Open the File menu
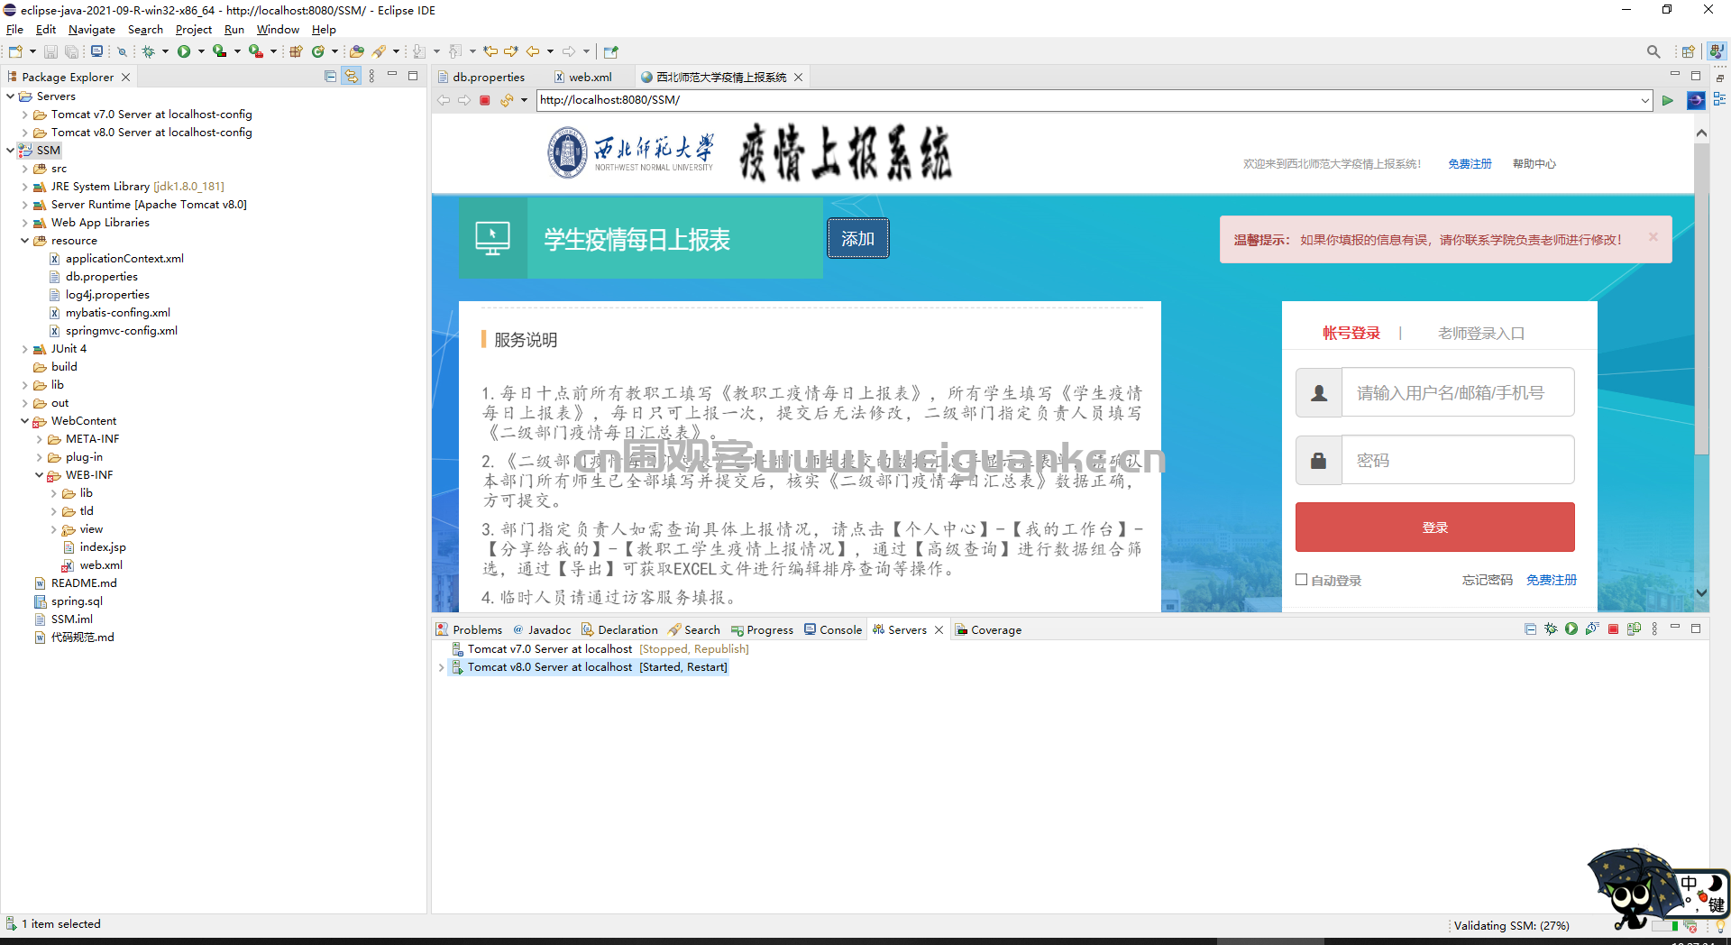The width and height of the screenshot is (1731, 945). [14, 30]
